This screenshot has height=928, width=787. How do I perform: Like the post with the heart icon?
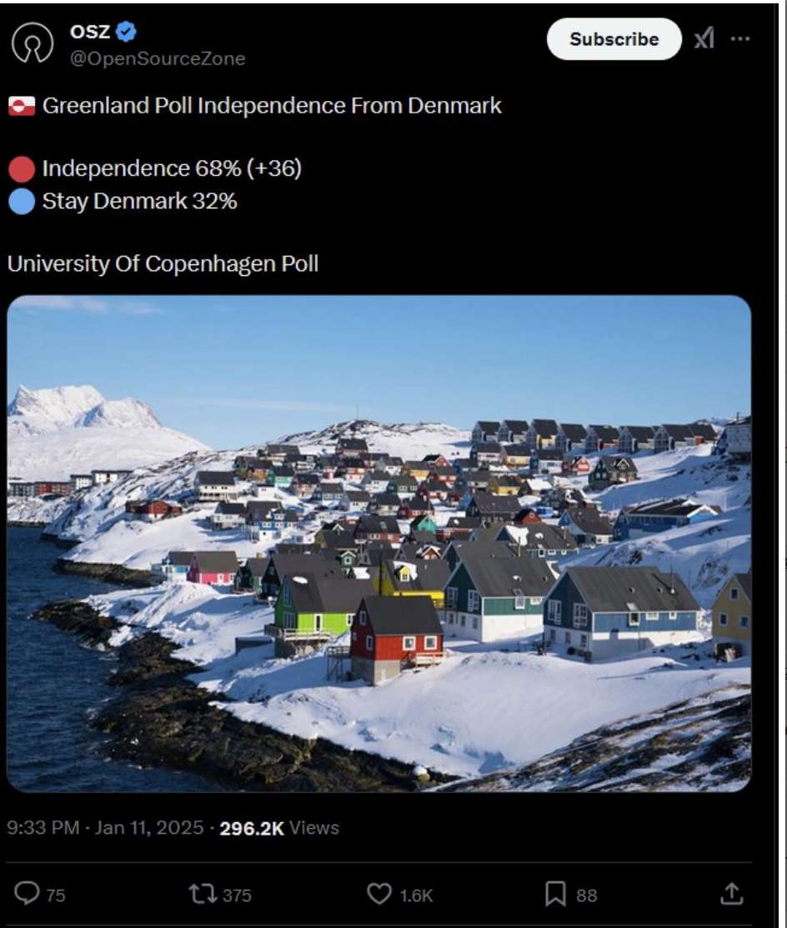(x=379, y=894)
